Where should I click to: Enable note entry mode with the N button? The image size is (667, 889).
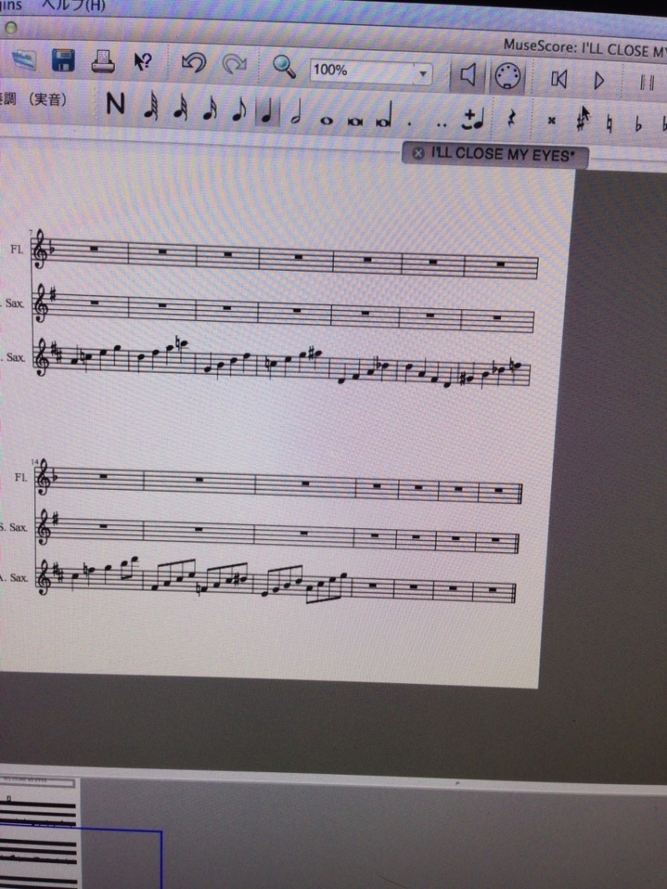(115, 104)
